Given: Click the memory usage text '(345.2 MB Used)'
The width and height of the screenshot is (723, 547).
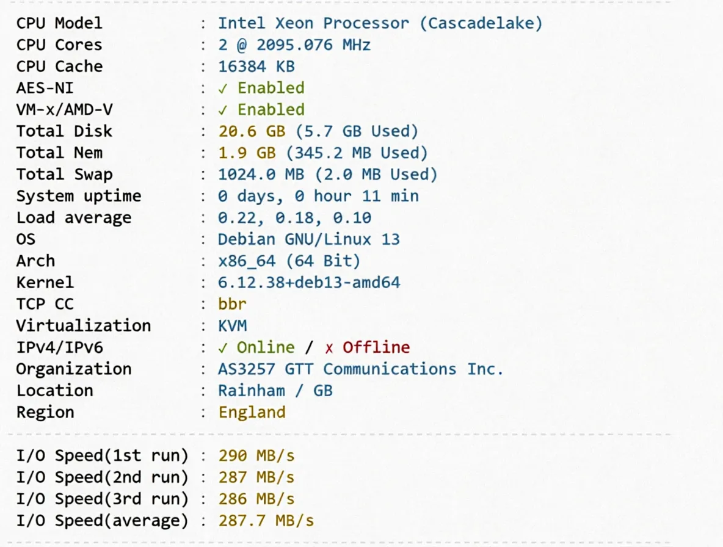Looking at the screenshot, I should pos(357,153).
